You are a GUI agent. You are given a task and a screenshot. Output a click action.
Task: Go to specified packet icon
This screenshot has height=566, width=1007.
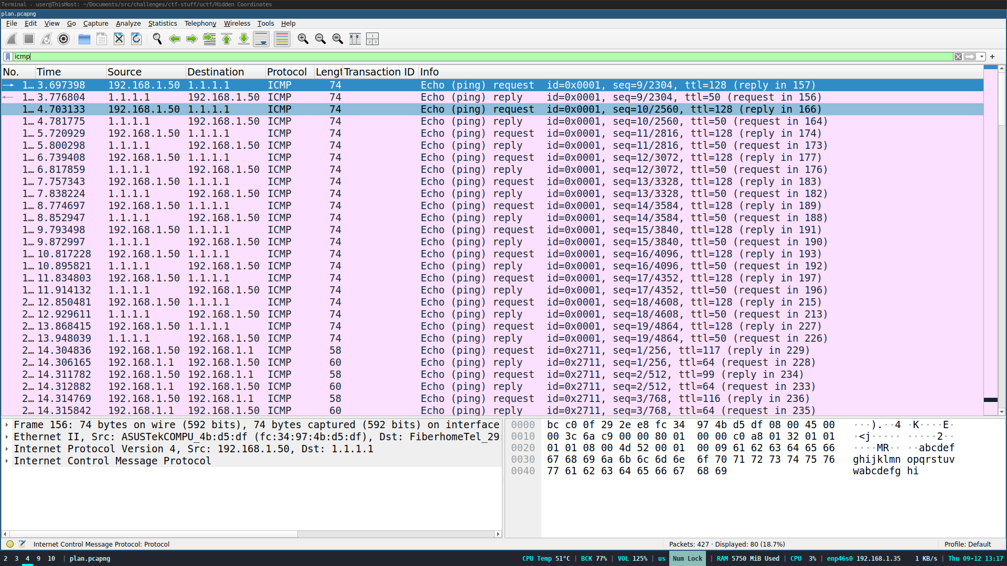click(x=209, y=39)
